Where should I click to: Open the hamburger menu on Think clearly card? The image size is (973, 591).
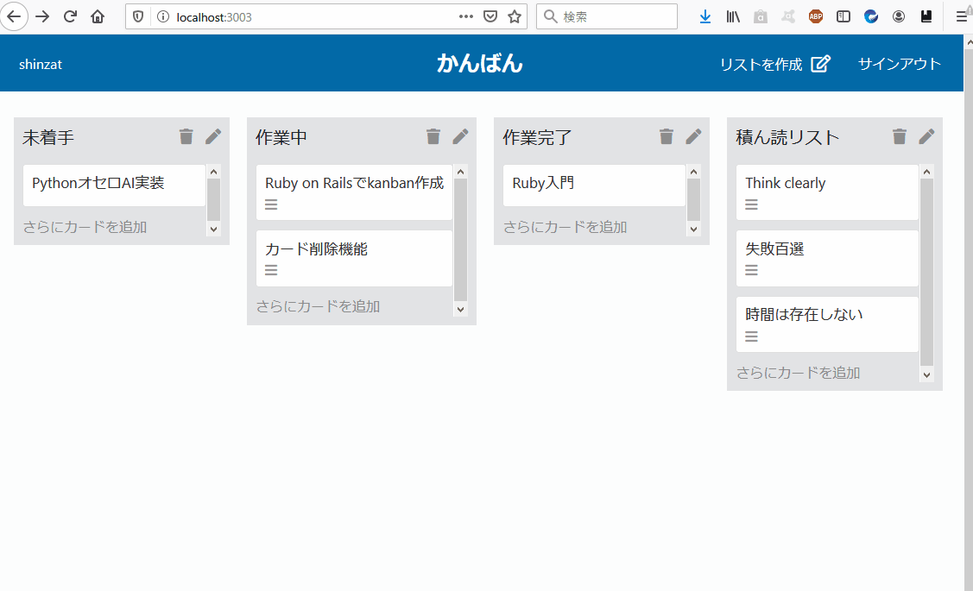click(750, 204)
